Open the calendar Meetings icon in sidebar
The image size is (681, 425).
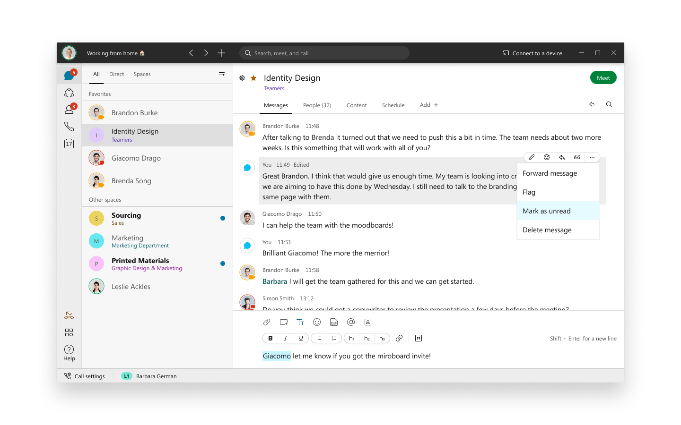(69, 144)
